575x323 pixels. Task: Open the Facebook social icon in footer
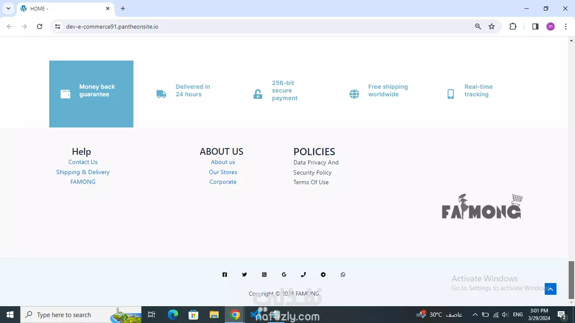pyautogui.click(x=225, y=275)
